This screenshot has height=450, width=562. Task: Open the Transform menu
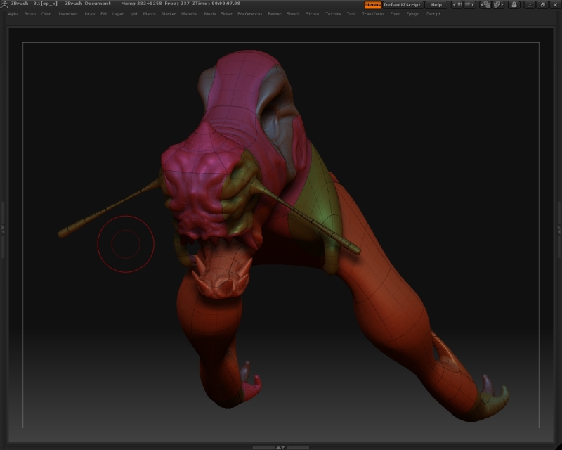373,14
